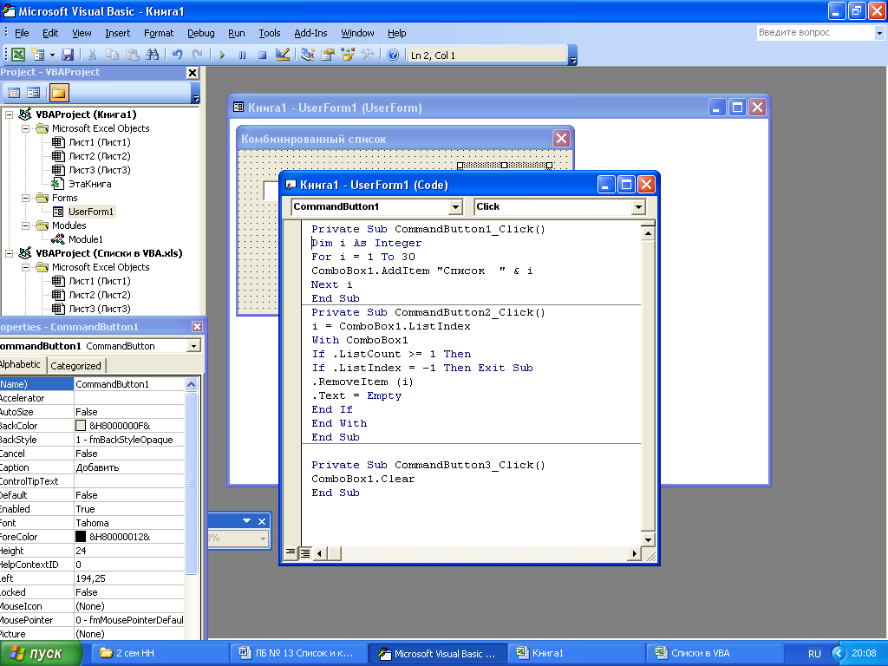888x666 pixels.
Task: Open the Add-Ins menu
Action: point(310,33)
